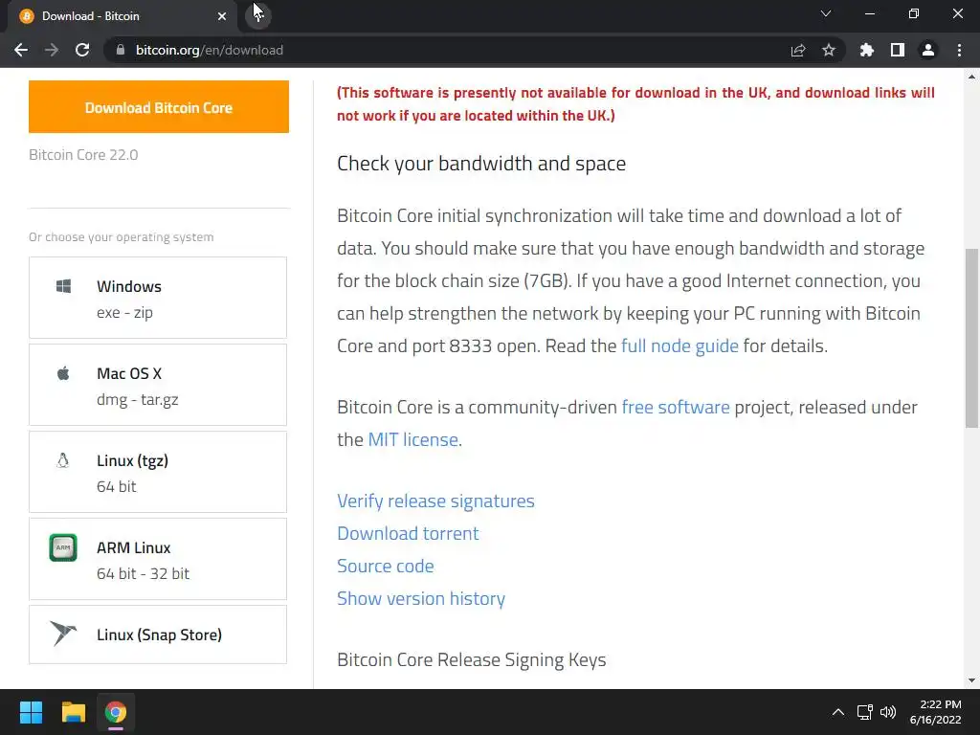Viewport: 980px width, 735px height.
Task: Bookmark this page with the star icon
Action: pyautogui.click(x=829, y=50)
